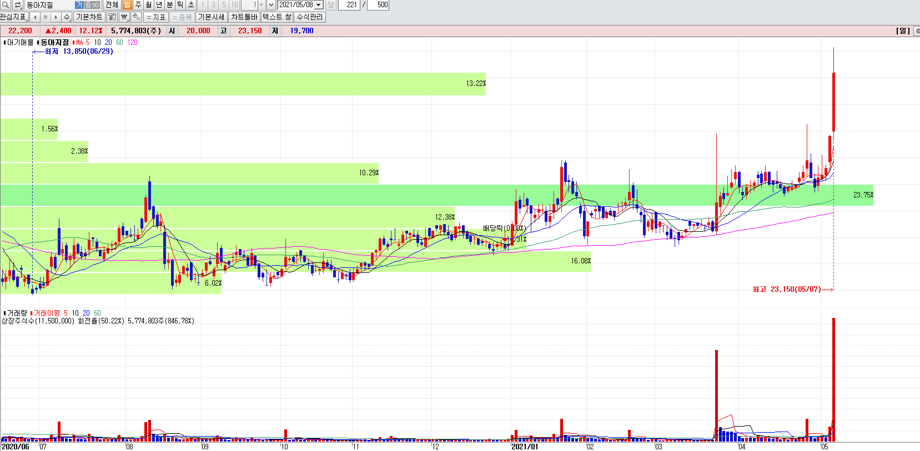The image size is (920, 451).
Task: Click the 거래이평 volume MA legend
Action: click(47, 313)
